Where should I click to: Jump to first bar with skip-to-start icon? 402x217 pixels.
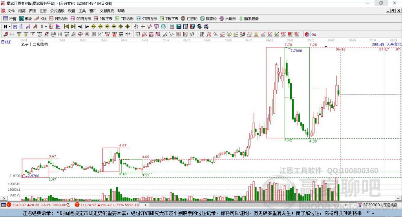point(66,27)
